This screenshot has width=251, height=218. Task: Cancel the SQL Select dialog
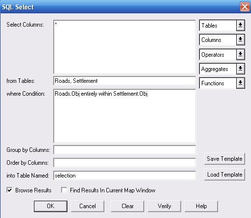pos(88,206)
